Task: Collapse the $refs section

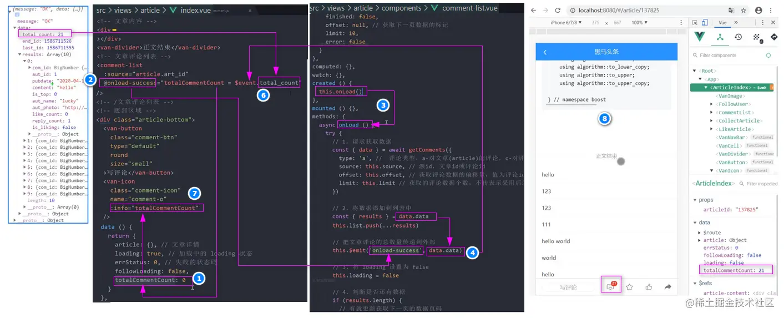Action: (x=695, y=284)
